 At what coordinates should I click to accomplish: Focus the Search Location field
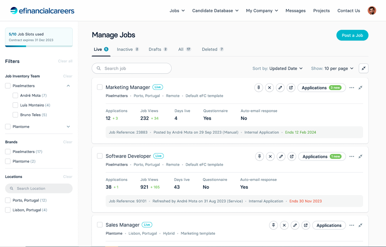tap(39, 188)
